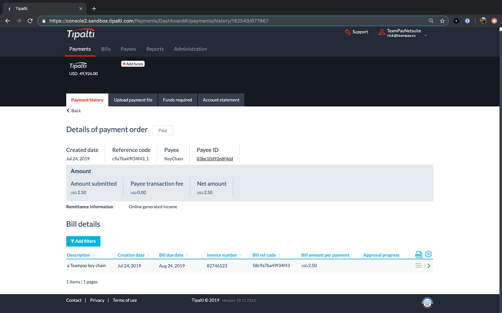Click reference code c9a7ba49f34f43_1
The image size is (502, 313).
click(131, 159)
